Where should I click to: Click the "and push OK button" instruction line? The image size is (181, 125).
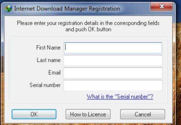88,29
